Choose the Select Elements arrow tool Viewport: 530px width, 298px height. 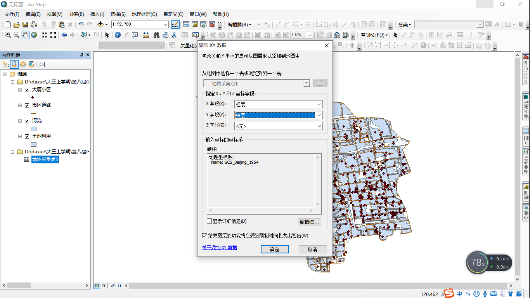click(x=107, y=35)
